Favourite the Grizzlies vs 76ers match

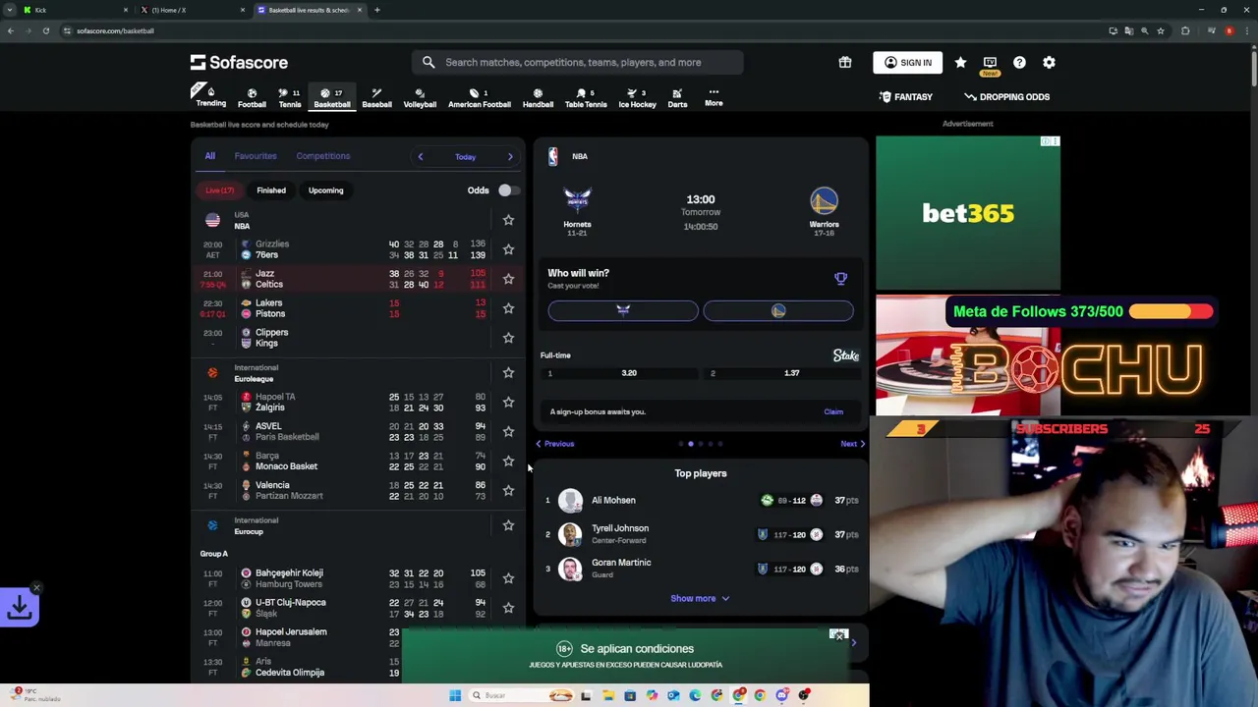(508, 249)
